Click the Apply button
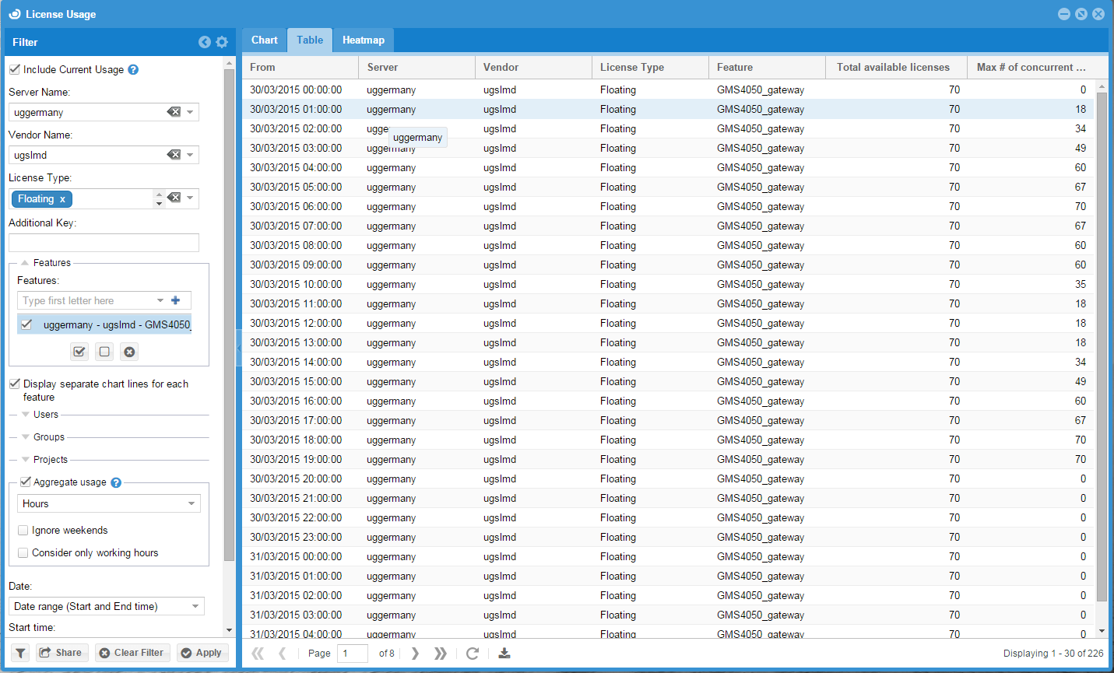The width and height of the screenshot is (1114, 673). pyautogui.click(x=202, y=653)
